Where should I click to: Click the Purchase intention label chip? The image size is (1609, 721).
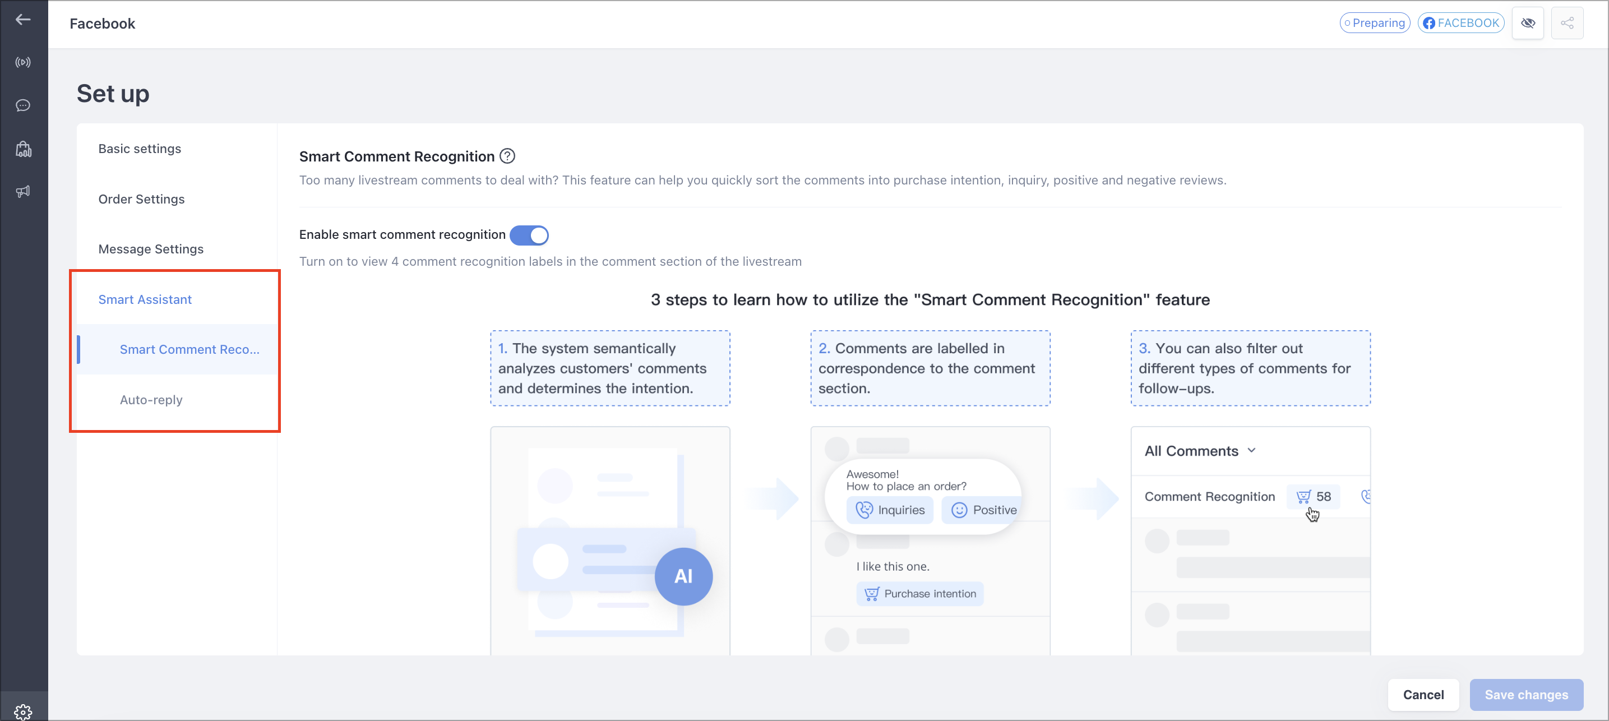[919, 594]
